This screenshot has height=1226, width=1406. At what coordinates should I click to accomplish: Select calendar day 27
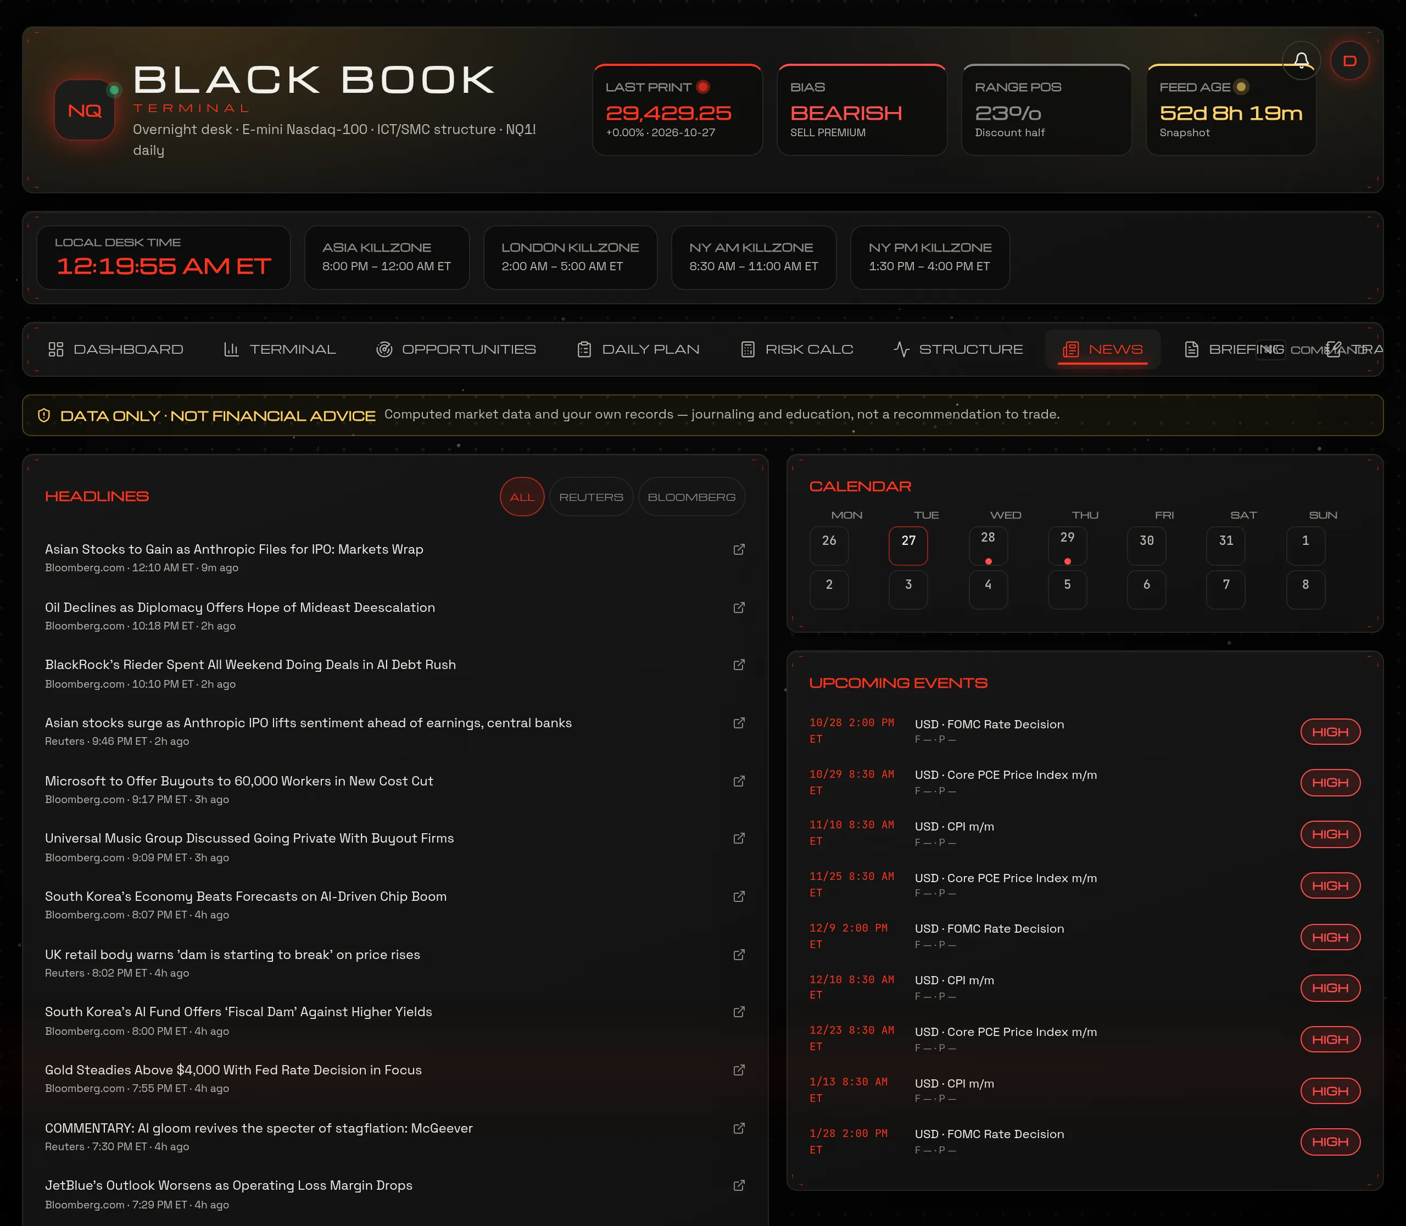[x=908, y=545]
